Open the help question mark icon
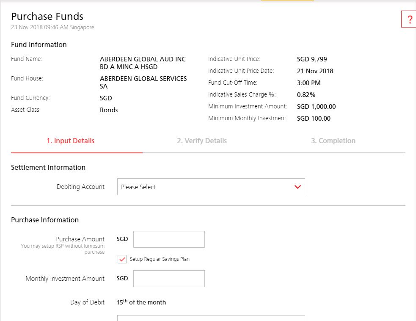Viewport: 416px width, 321px height. (x=409, y=19)
